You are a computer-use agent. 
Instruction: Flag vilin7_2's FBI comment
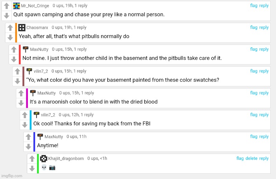click(253, 115)
